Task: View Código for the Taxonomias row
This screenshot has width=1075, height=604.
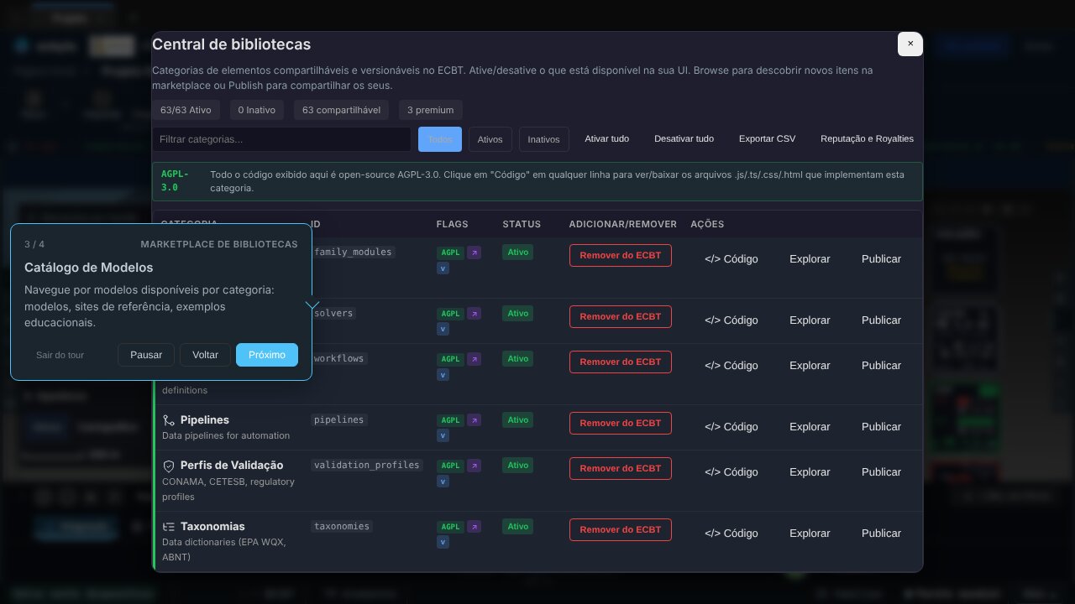Action: pyautogui.click(x=732, y=534)
